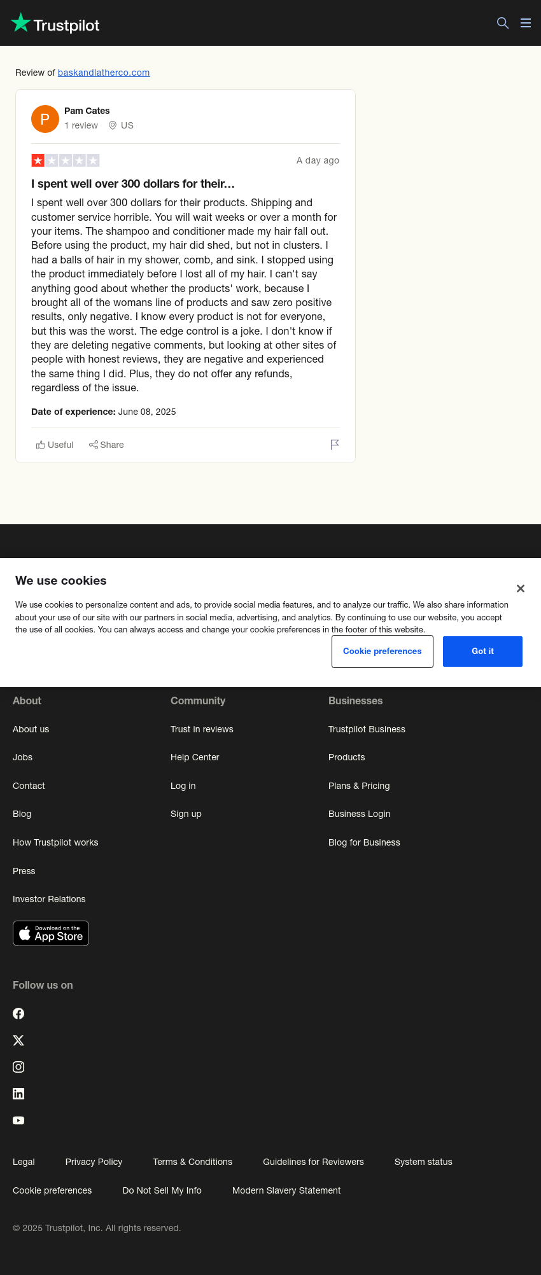Open Cookie preferences button in banner

pyautogui.click(x=383, y=651)
